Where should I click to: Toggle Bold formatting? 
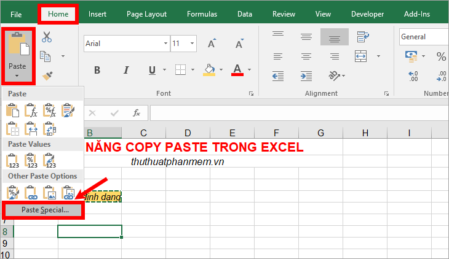click(97, 70)
